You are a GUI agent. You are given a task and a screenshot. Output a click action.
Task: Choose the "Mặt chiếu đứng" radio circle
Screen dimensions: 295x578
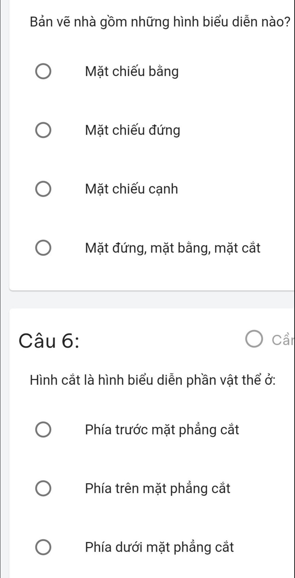click(x=43, y=130)
